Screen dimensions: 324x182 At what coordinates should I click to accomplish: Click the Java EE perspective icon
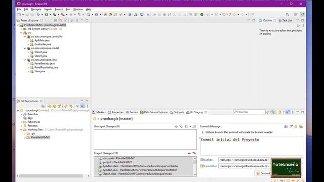(303, 15)
